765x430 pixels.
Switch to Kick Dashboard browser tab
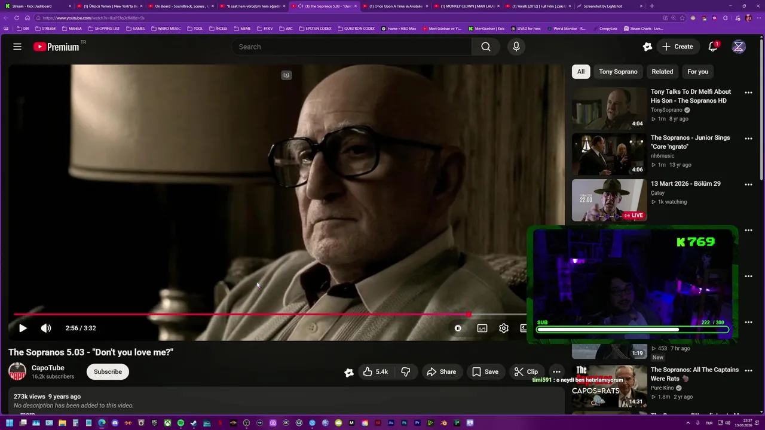click(x=38, y=6)
